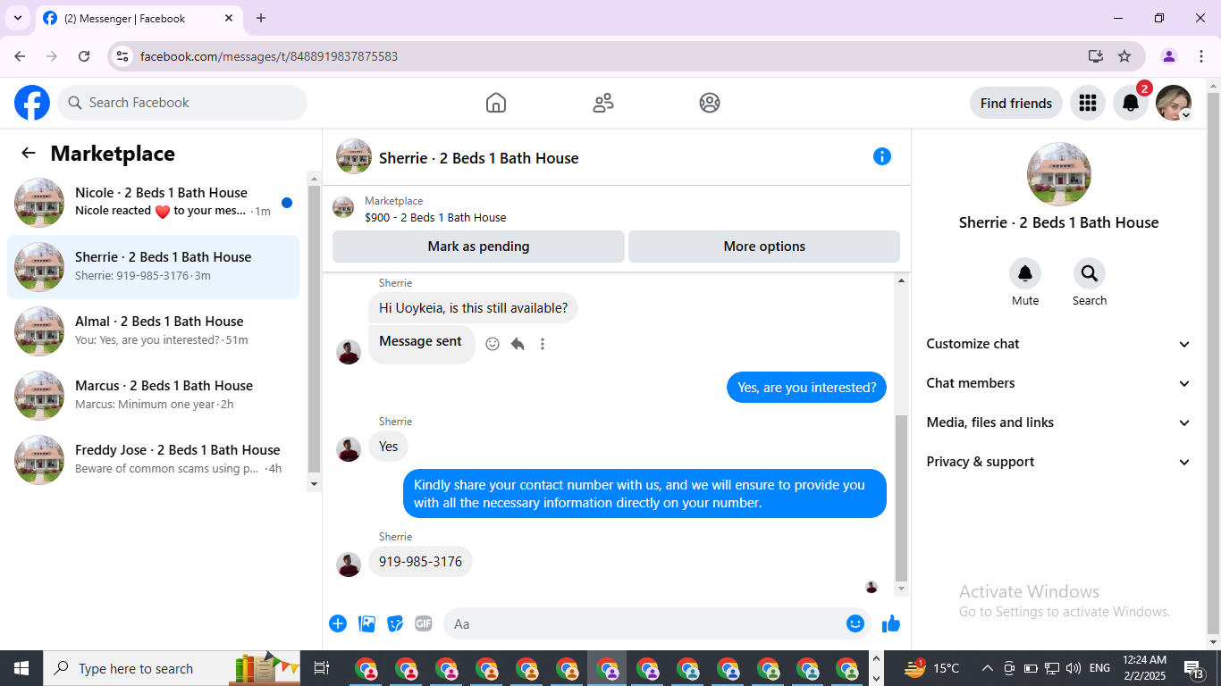This screenshot has height=686, width=1221.
Task: Open the account profile picture menu
Action: pyautogui.click(x=1174, y=103)
